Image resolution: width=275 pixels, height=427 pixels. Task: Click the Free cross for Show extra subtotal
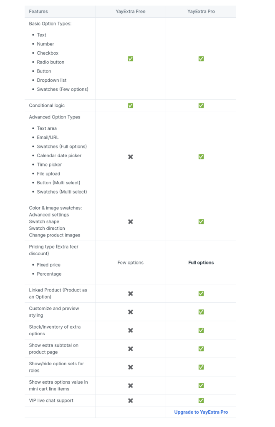[131, 349]
